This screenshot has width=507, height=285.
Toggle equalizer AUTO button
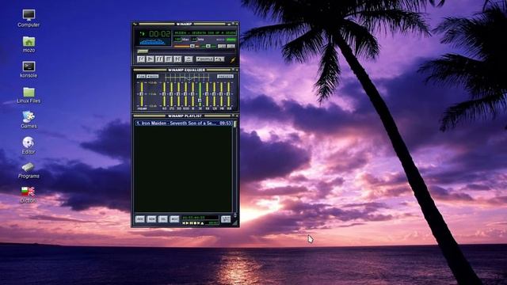coord(152,77)
